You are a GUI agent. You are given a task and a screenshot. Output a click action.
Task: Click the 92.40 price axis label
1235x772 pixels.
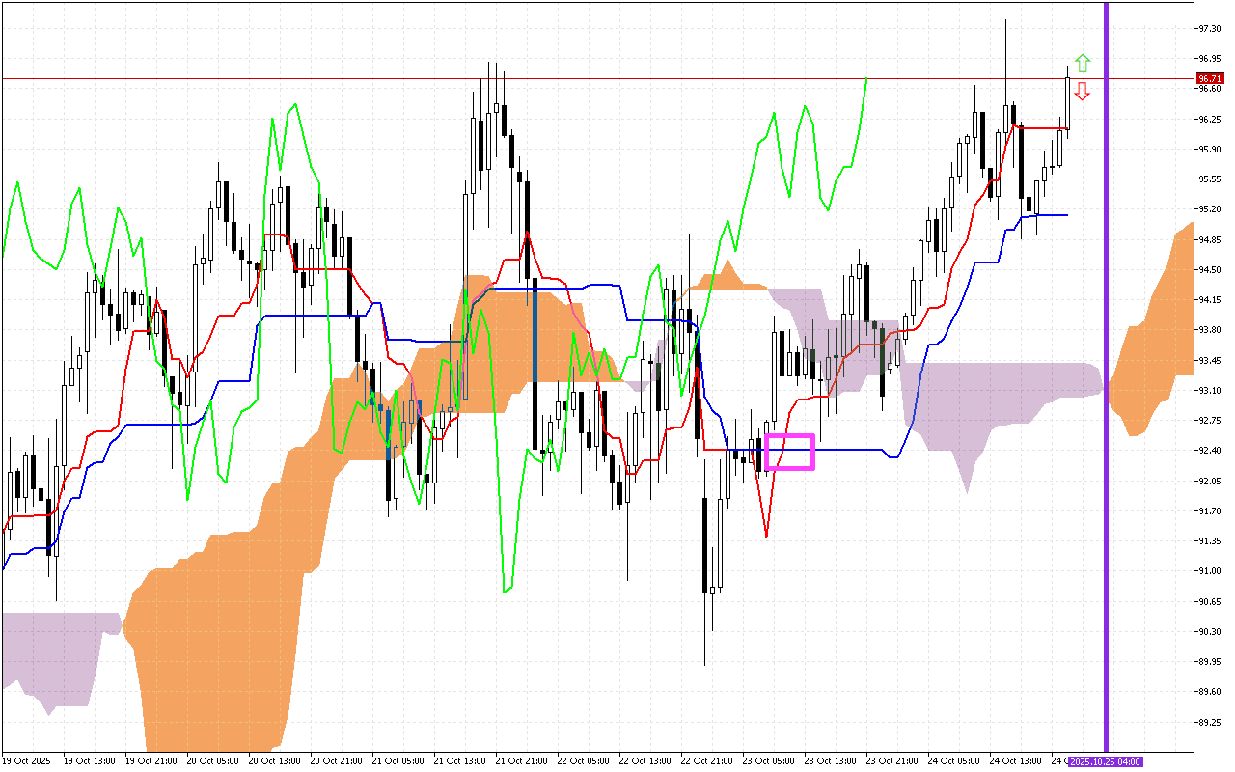tap(1208, 450)
